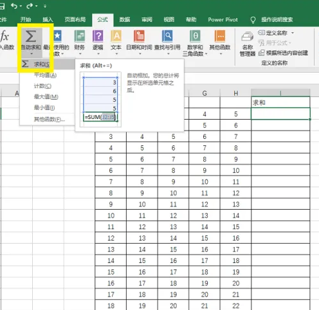The image size is (319, 310).
Task: Choose Max (最大值) from AutoSum menu
Action: (47, 96)
